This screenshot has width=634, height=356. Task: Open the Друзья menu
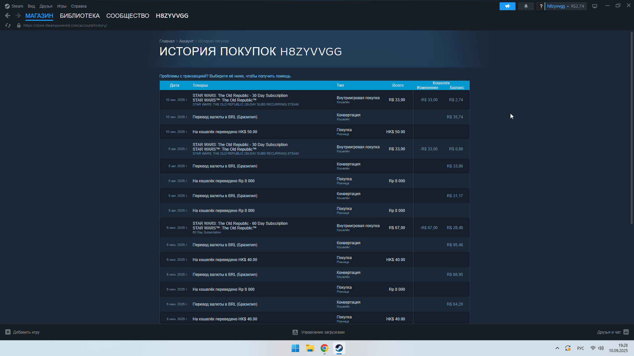click(x=46, y=6)
